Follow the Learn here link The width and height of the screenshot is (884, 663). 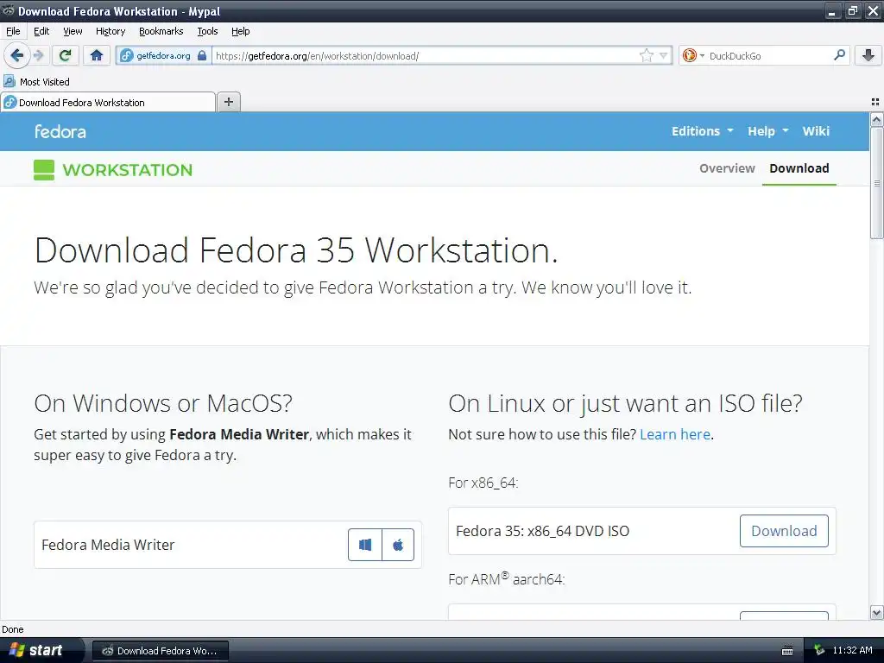click(x=675, y=434)
